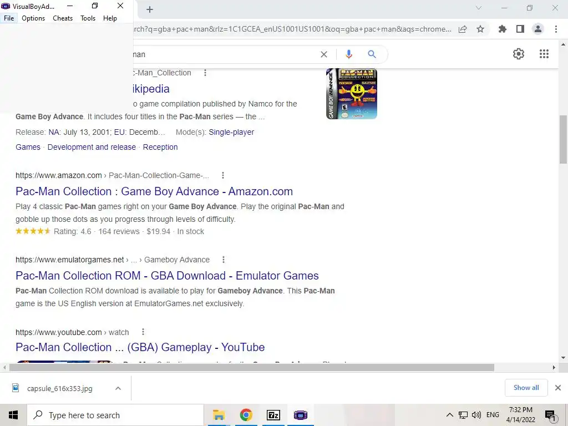
Task: Click the taskbar search box
Action: pos(115,415)
